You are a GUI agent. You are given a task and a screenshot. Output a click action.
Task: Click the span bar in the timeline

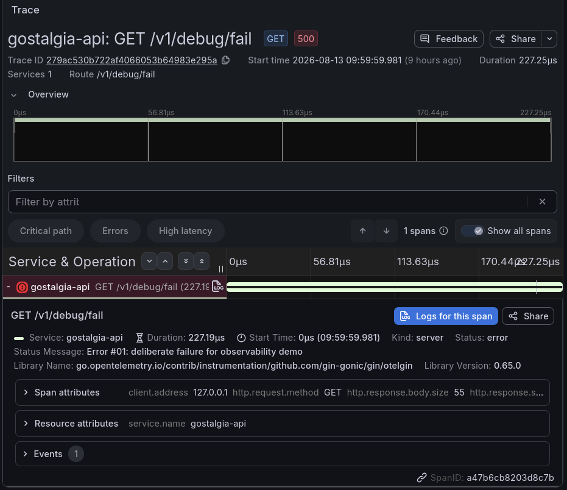coord(395,287)
